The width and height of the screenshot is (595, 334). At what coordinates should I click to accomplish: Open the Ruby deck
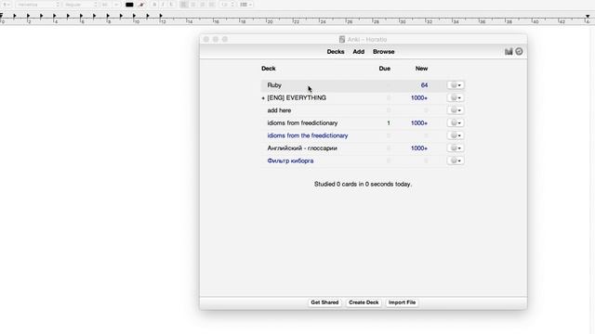pos(274,85)
